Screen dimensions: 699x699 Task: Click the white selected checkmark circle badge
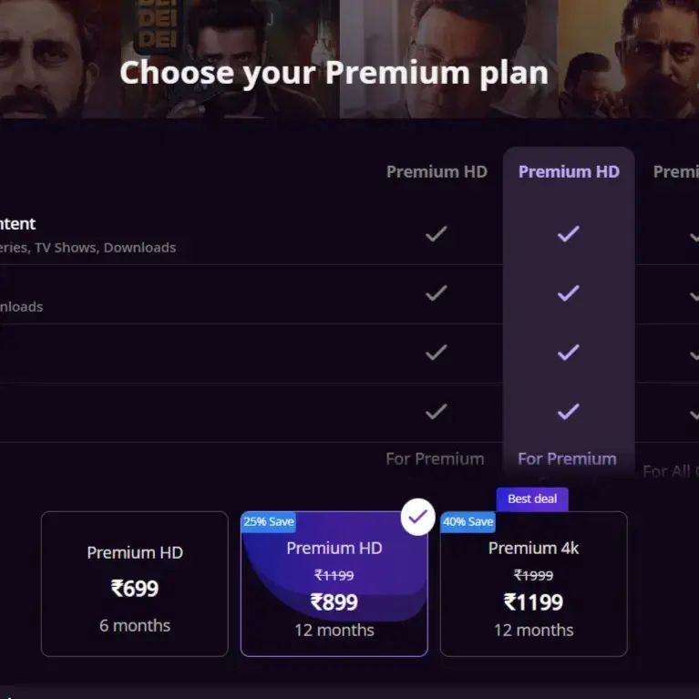tap(417, 518)
